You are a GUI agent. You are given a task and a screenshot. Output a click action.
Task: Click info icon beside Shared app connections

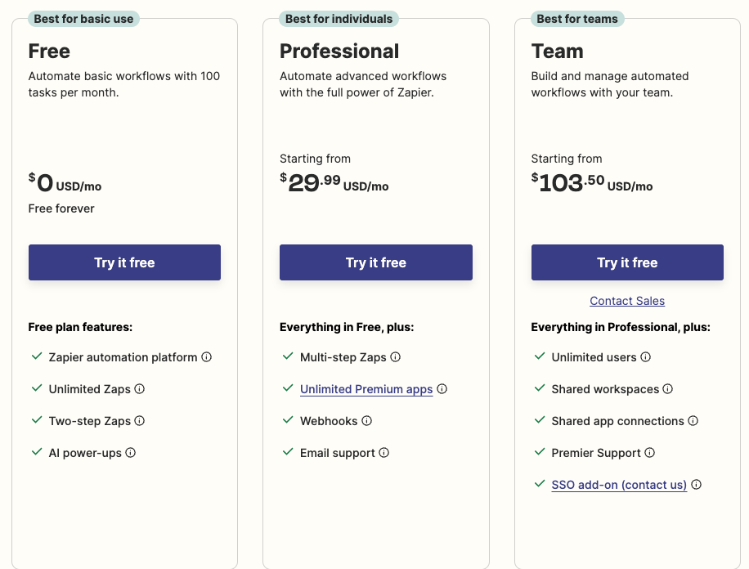693,421
